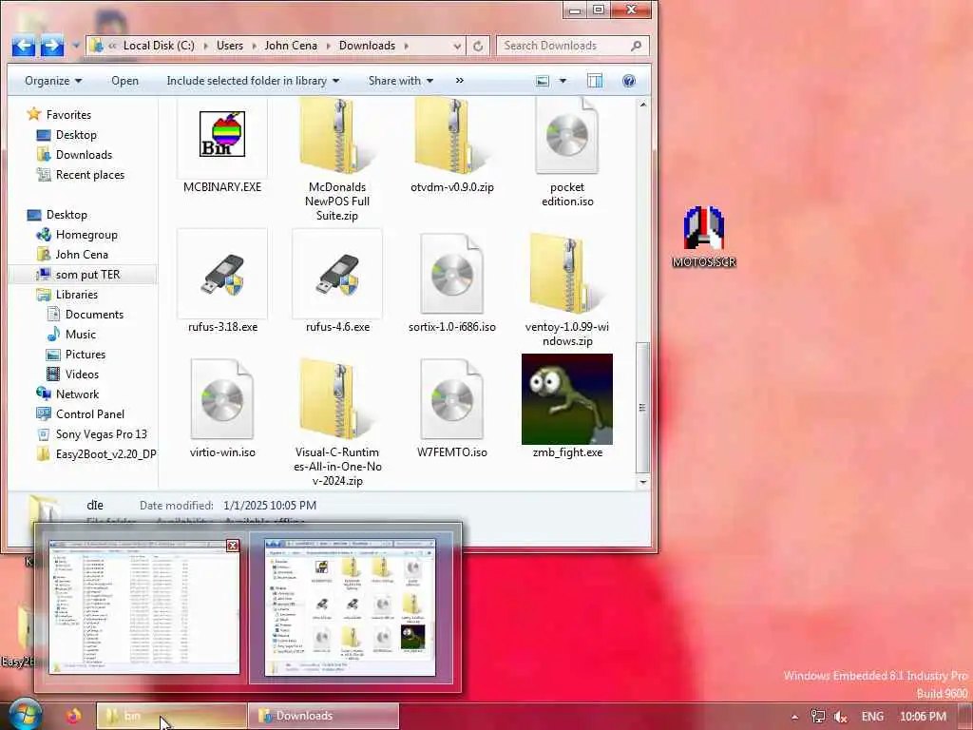Click Local Disk (C:) in the address bar

tap(159, 46)
